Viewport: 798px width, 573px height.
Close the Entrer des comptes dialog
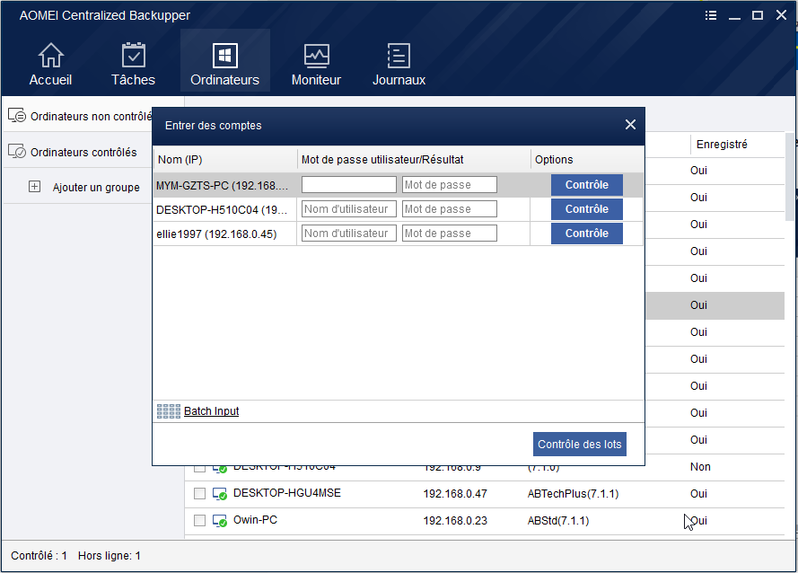coord(630,125)
